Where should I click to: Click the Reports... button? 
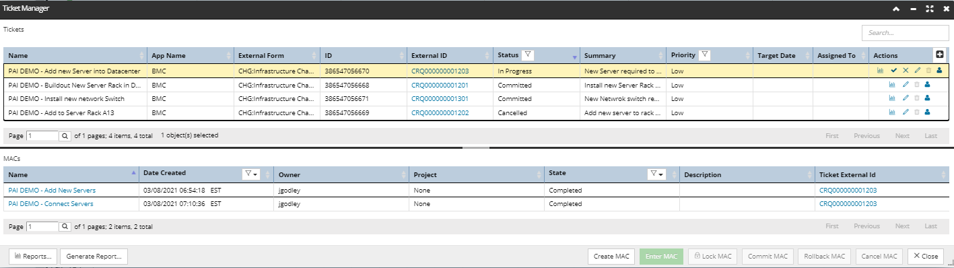33,257
